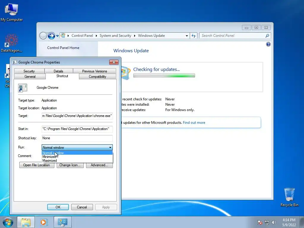Open the Advanced shortcut settings

pos(99,165)
